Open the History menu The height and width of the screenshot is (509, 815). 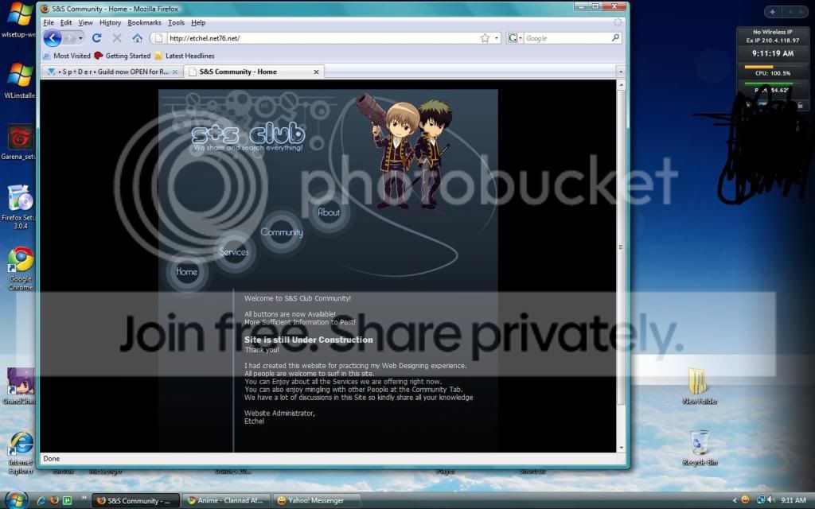tap(110, 23)
